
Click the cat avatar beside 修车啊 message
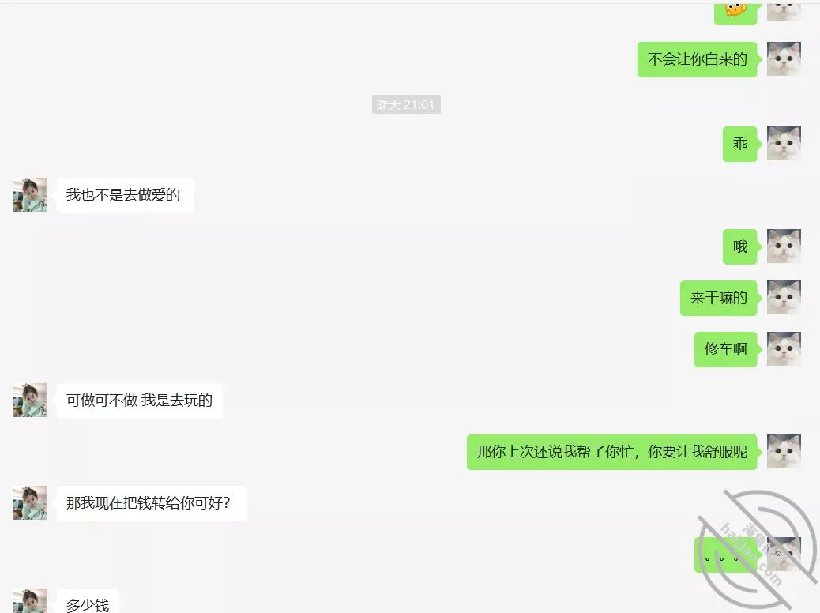pyautogui.click(x=784, y=348)
